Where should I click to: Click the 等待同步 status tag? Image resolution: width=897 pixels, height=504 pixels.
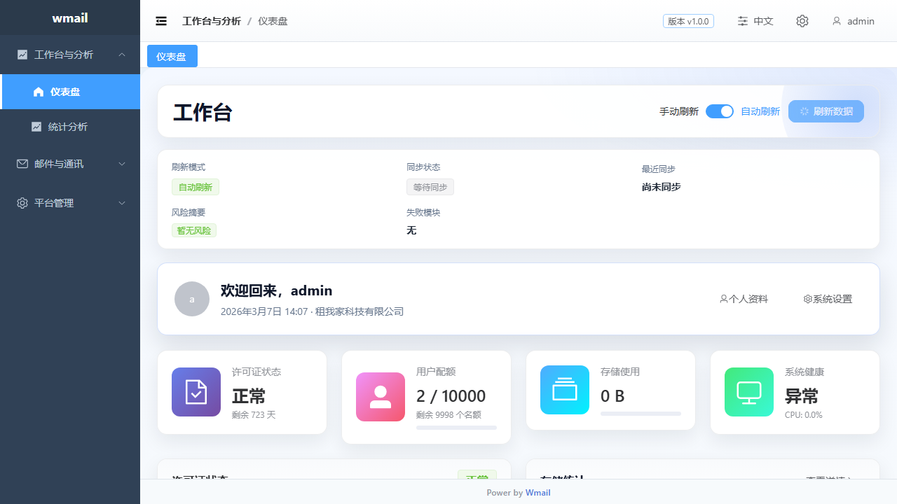430,187
